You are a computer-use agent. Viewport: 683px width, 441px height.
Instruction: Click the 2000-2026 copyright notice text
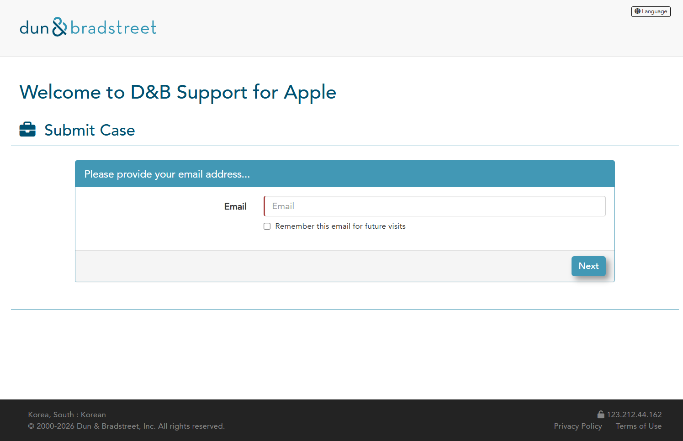(127, 426)
